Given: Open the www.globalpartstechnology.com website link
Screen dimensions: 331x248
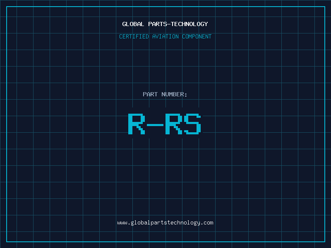Looking at the screenshot, I should 165,223.
